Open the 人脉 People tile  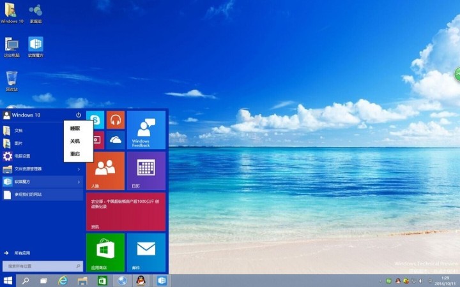[105, 171]
